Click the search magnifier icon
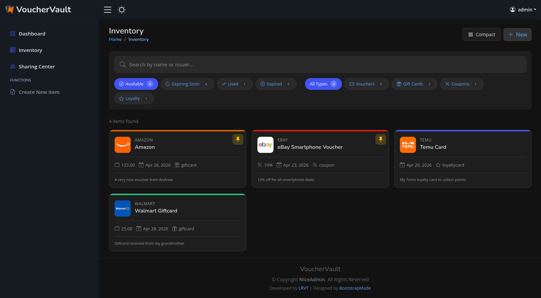 tap(123, 65)
